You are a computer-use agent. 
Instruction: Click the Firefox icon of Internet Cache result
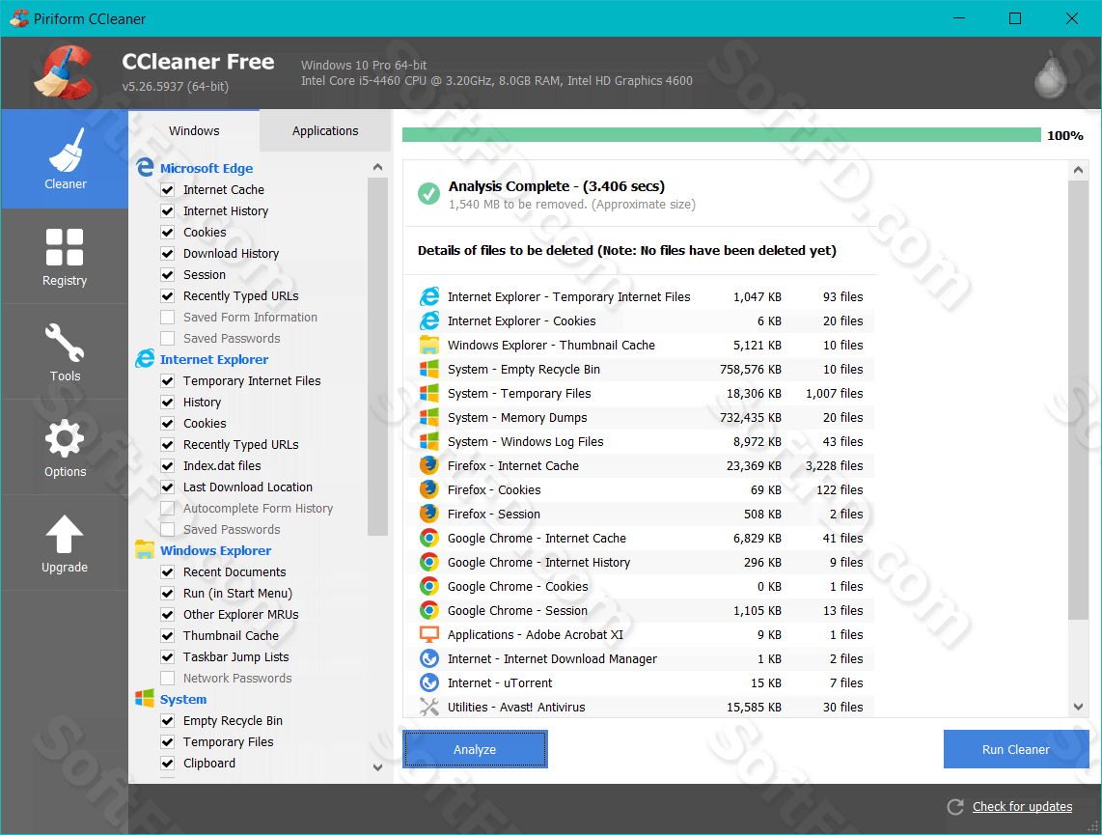pyautogui.click(x=429, y=465)
